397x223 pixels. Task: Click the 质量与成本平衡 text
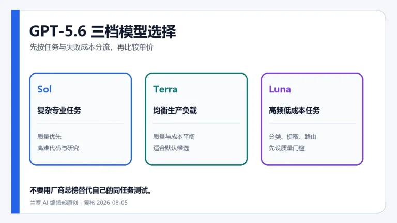(x=174, y=137)
